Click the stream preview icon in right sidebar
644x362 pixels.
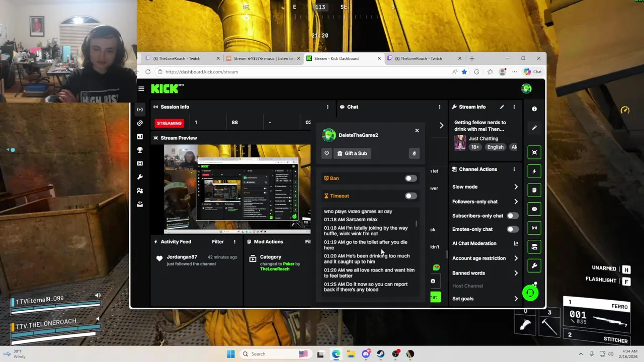click(534, 152)
